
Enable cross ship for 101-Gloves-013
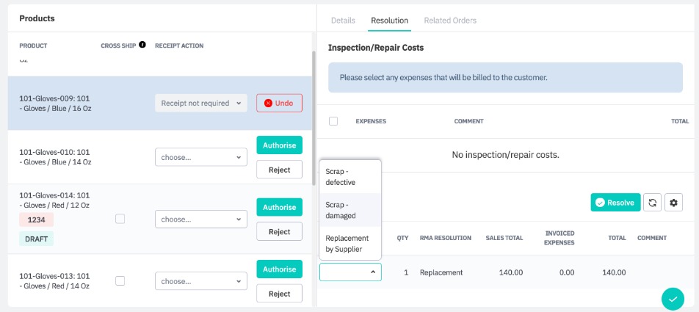point(120,280)
